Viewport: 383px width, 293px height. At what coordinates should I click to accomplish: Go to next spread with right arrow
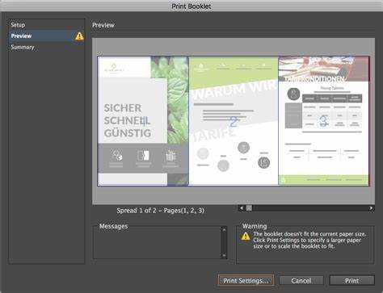(x=371, y=208)
